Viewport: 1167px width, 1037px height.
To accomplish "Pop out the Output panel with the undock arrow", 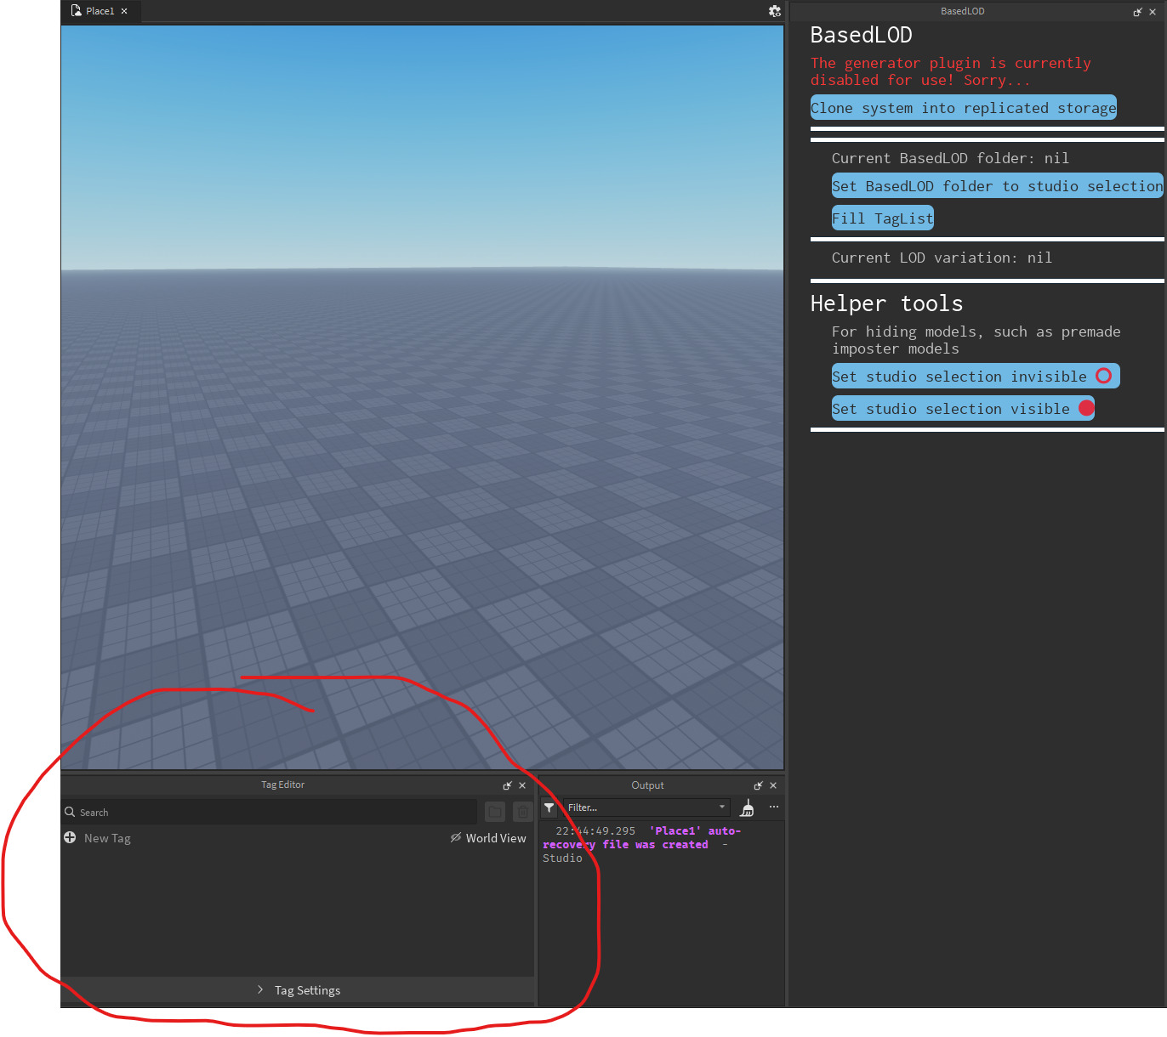I will coord(758,785).
